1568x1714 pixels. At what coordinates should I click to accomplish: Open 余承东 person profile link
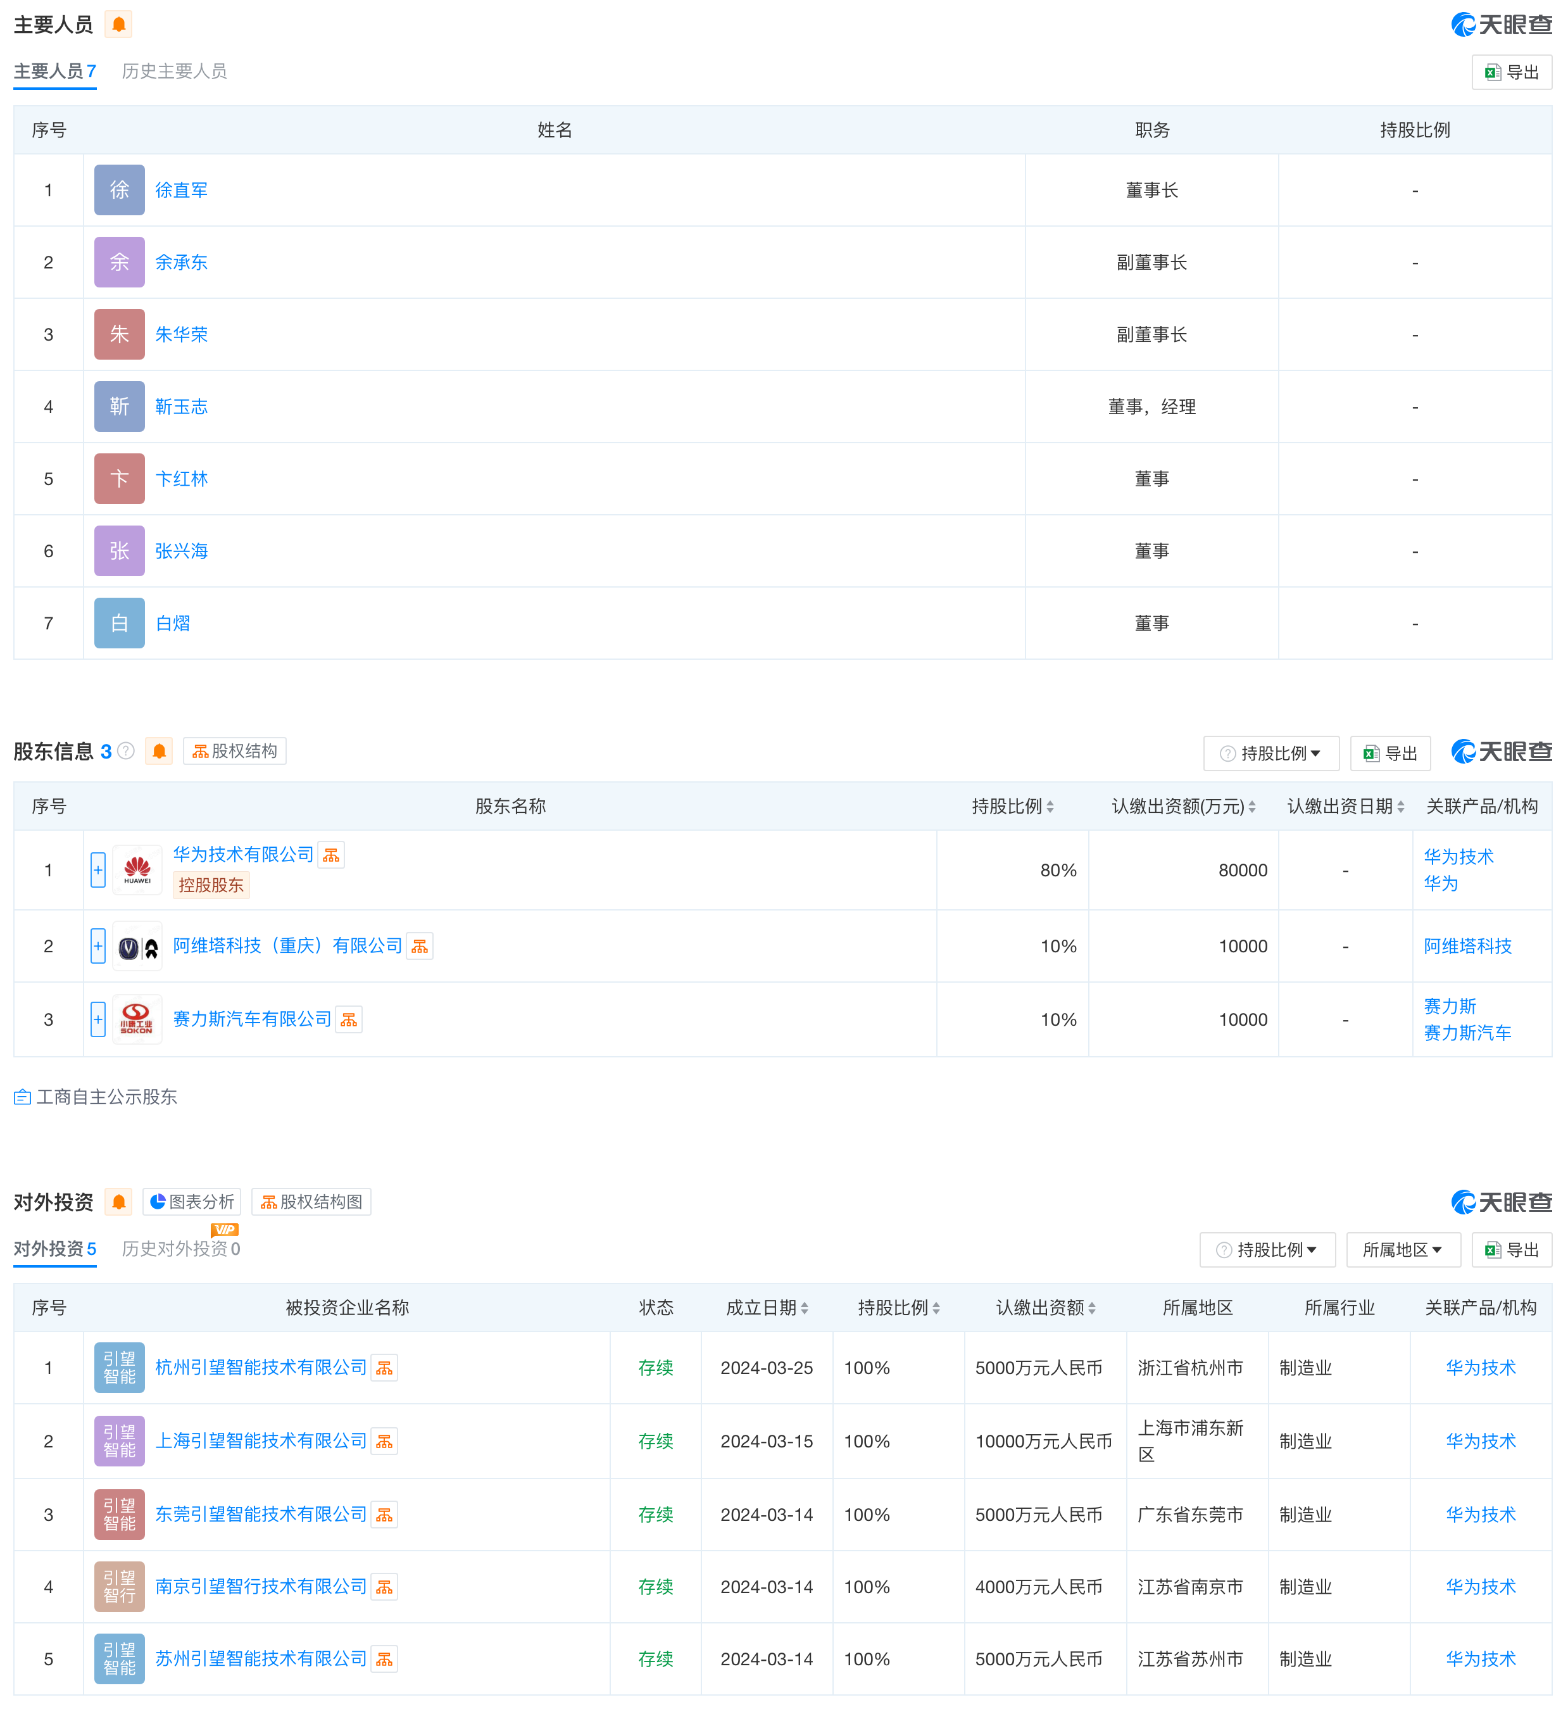(x=181, y=263)
